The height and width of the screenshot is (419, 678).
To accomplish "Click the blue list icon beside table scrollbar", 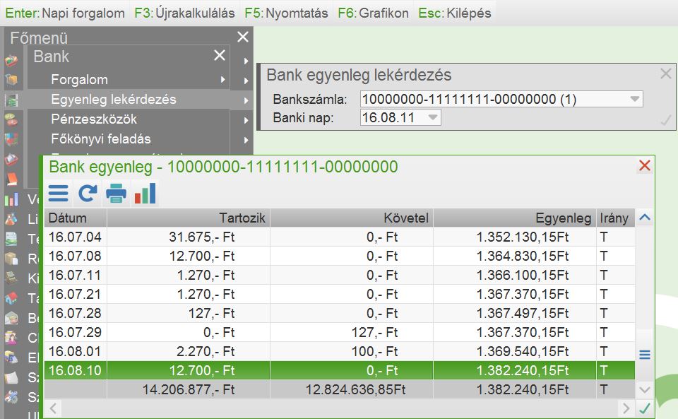I will pos(645,355).
